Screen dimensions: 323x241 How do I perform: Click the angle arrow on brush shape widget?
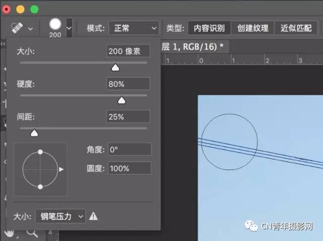[x=61, y=170]
